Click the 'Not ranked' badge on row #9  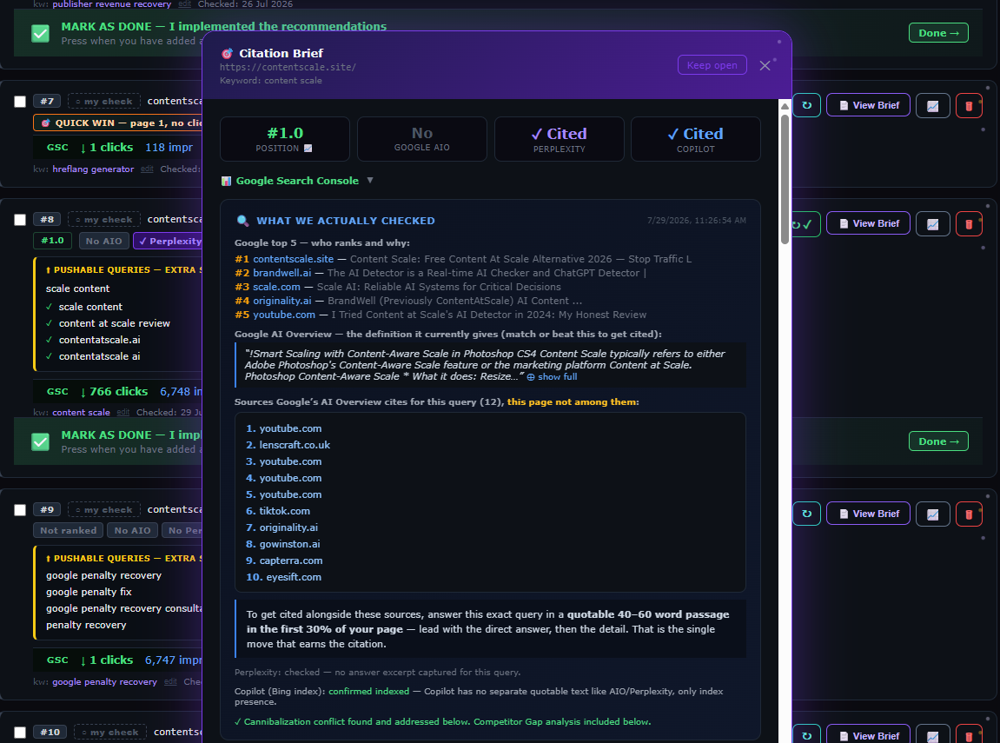pyautogui.click(x=69, y=531)
